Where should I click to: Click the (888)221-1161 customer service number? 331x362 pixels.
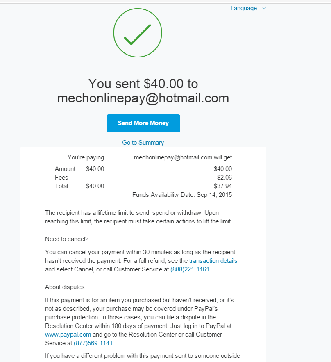(190, 269)
